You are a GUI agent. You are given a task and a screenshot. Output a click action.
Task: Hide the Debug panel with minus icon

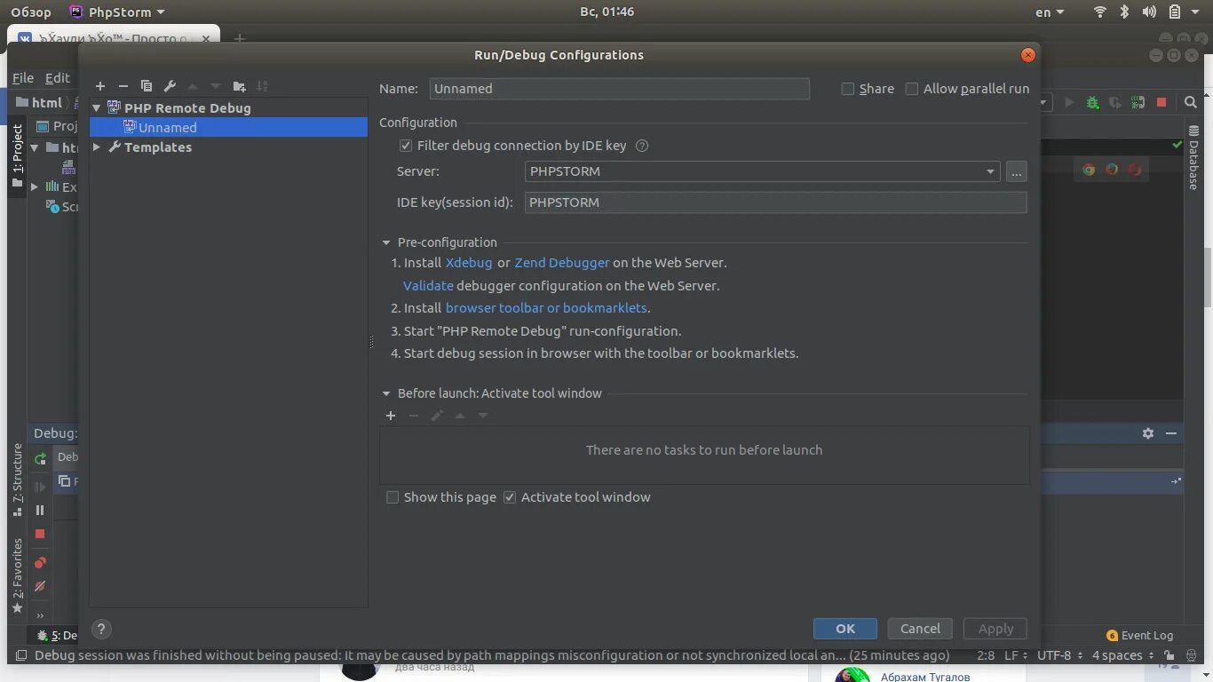(x=1171, y=433)
